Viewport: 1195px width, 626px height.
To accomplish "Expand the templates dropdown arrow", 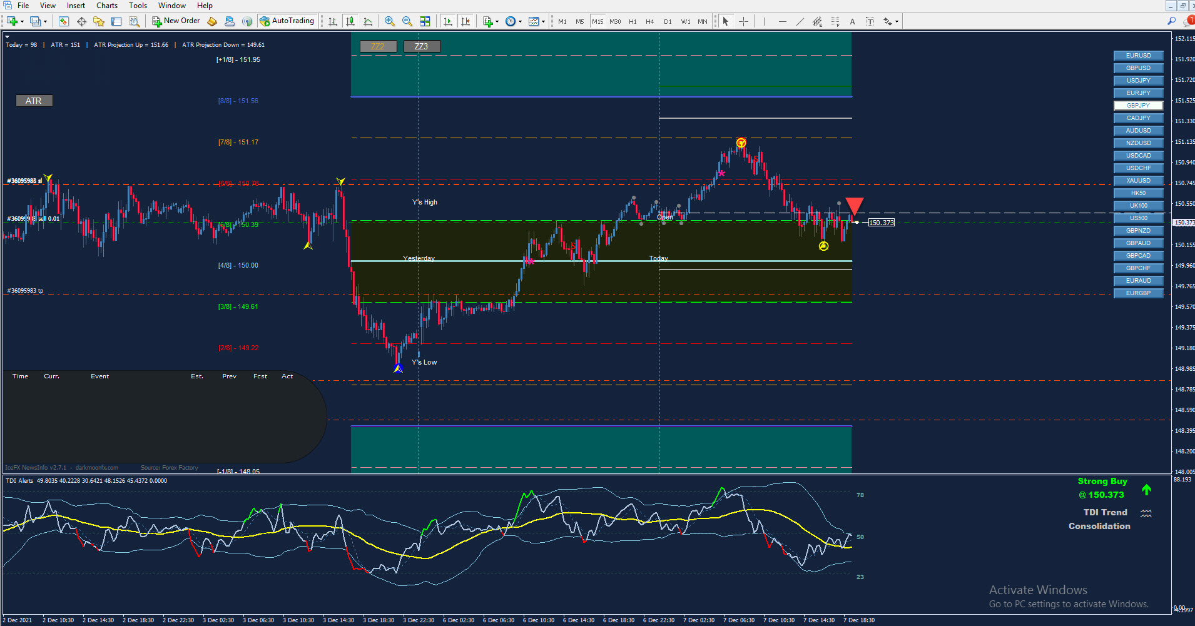I will [543, 21].
